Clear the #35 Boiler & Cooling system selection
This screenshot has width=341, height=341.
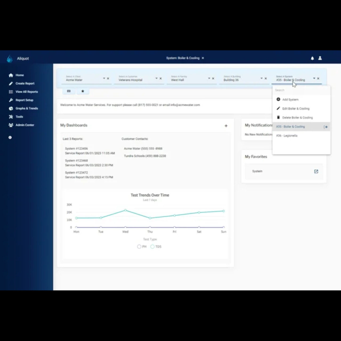318,78
